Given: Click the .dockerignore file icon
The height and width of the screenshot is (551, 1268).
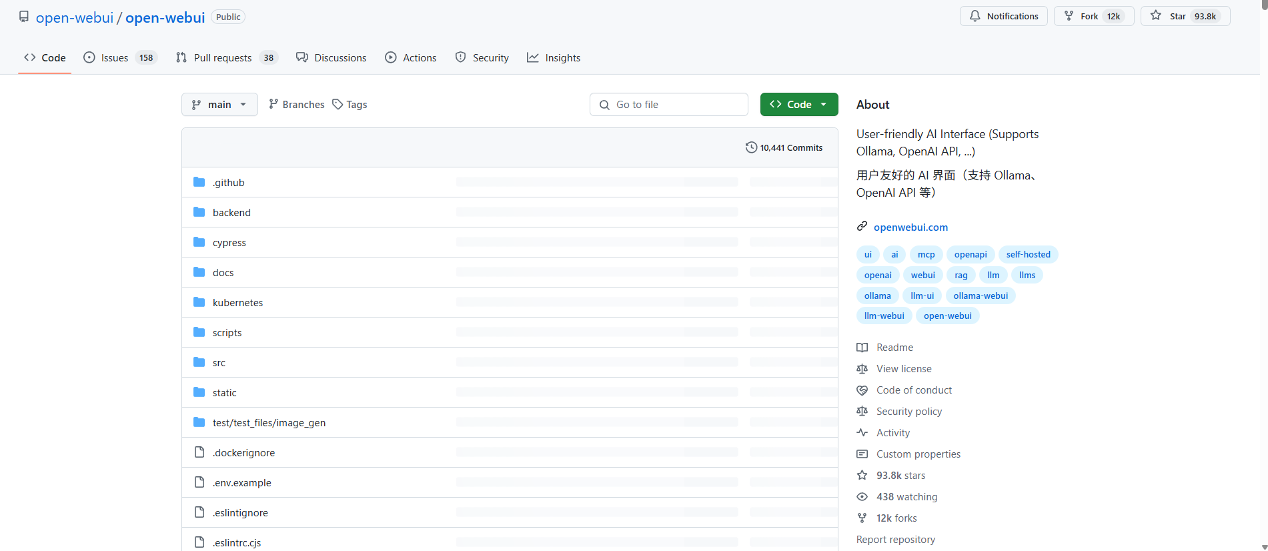Looking at the screenshot, I should click(199, 452).
